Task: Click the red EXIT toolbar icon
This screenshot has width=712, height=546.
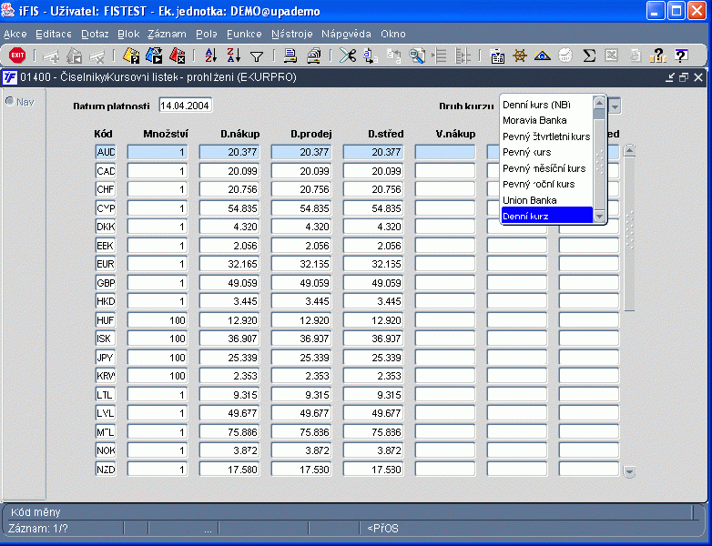Action: [16, 56]
